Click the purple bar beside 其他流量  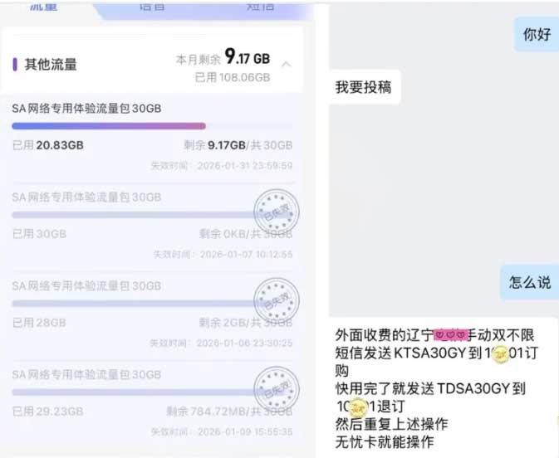(x=15, y=65)
